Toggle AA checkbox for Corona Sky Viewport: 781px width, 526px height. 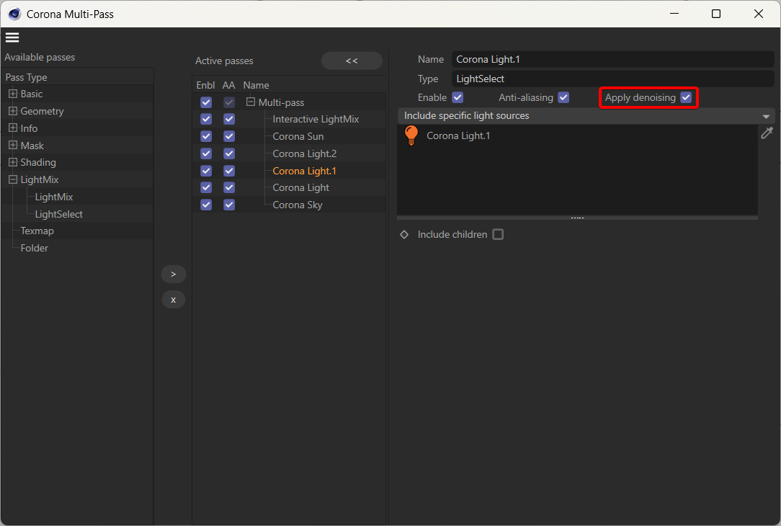(x=229, y=205)
